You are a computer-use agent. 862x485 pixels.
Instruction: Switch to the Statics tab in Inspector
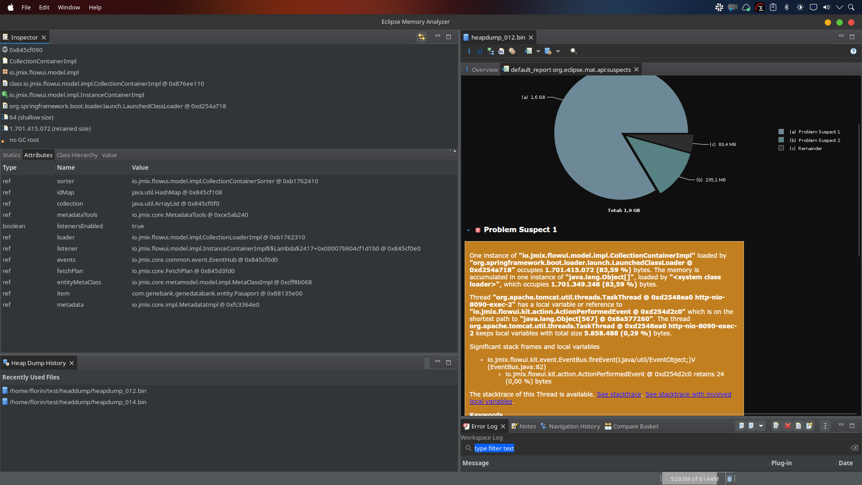click(x=11, y=155)
